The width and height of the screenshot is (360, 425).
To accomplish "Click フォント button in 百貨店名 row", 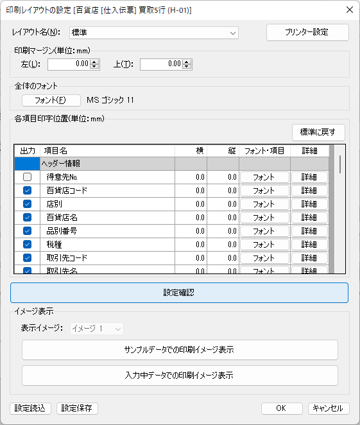I will (264, 218).
